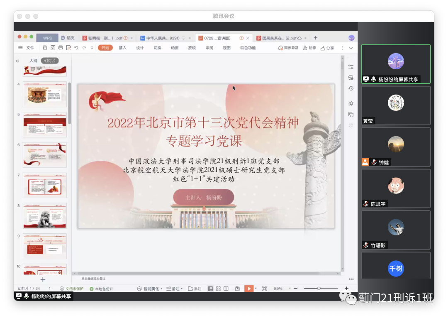Toggle the 本地备份开 backup status

[x=102, y=289]
